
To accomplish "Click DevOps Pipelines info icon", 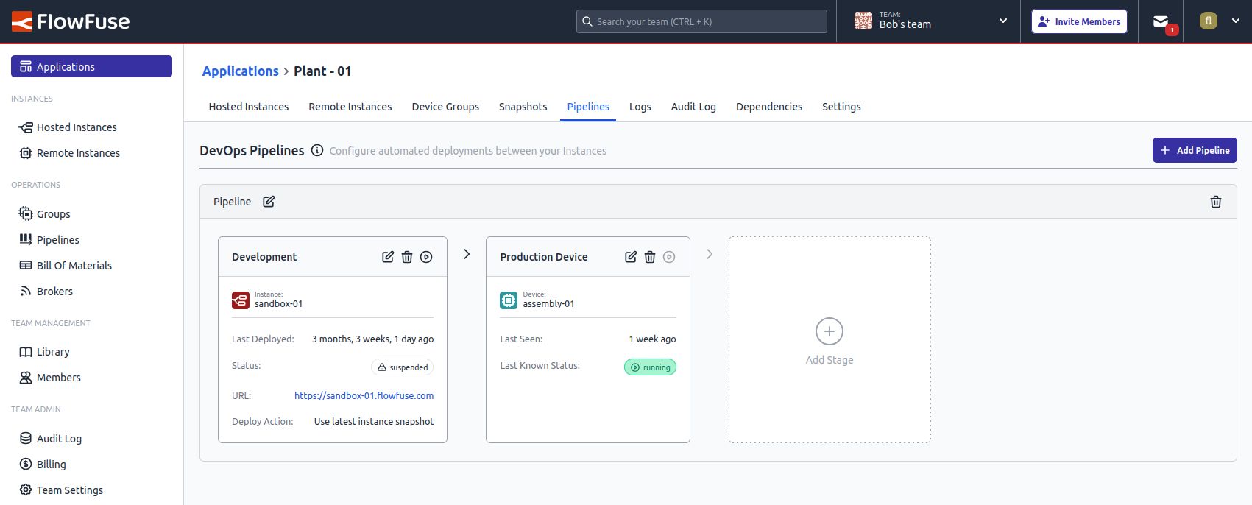I will pyautogui.click(x=317, y=150).
